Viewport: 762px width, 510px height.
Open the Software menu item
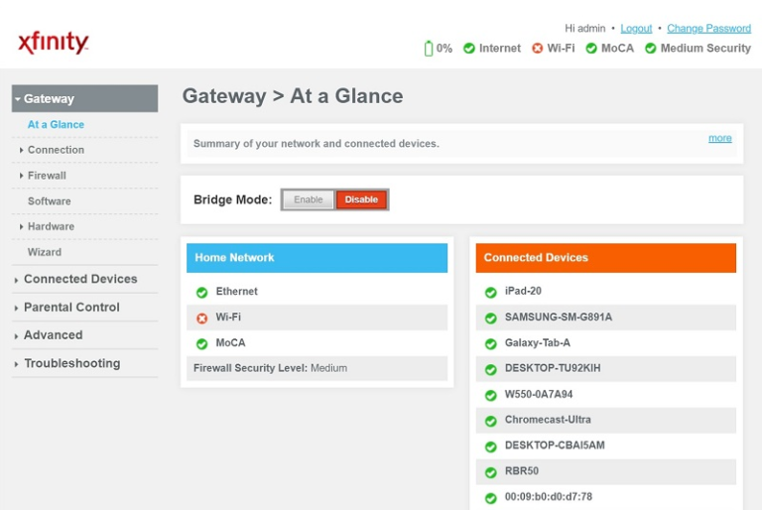(x=49, y=201)
